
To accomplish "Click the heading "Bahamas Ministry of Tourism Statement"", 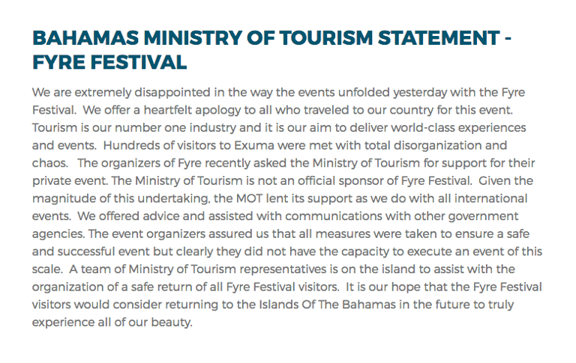I will [x=266, y=38].
